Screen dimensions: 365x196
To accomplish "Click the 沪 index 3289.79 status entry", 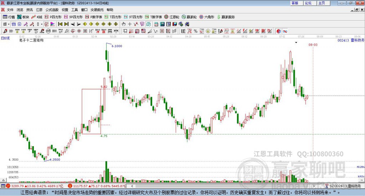I will [35, 186].
